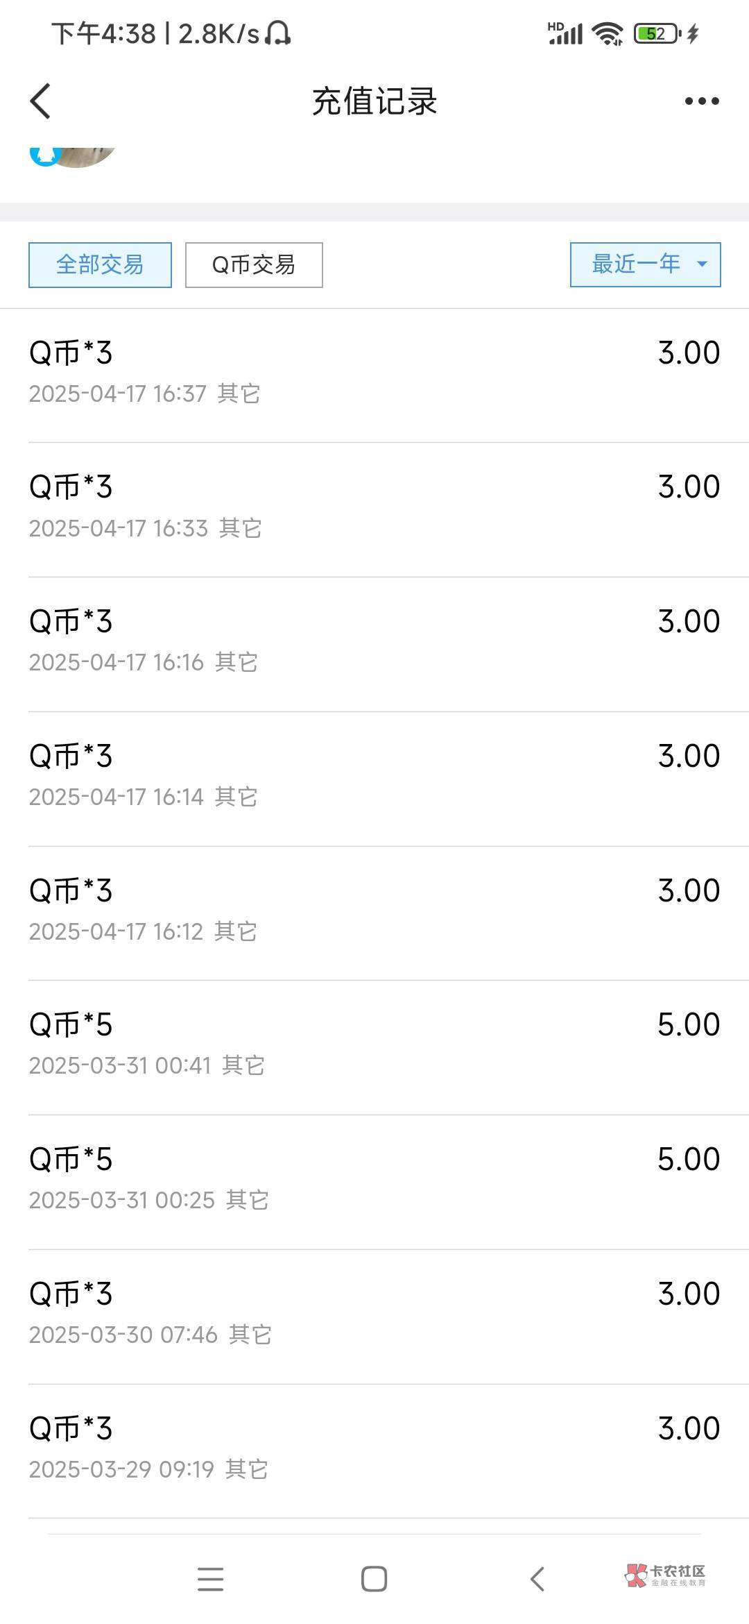Open the Q币*5 record from 2025-03-31 00:41
This screenshot has width=749, height=1624.
(x=374, y=1045)
